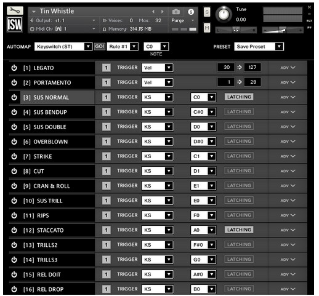Solo the instrument with S button
This screenshot has width=319, height=296.
[x=207, y=12]
